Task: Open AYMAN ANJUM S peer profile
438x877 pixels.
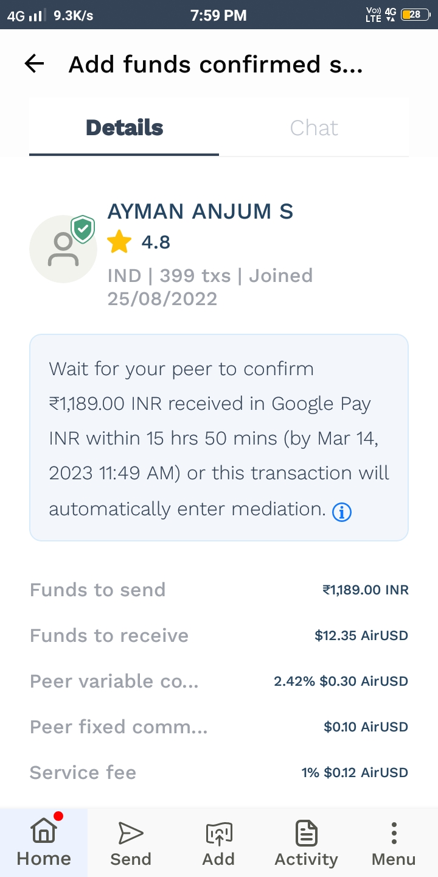Action: point(200,211)
